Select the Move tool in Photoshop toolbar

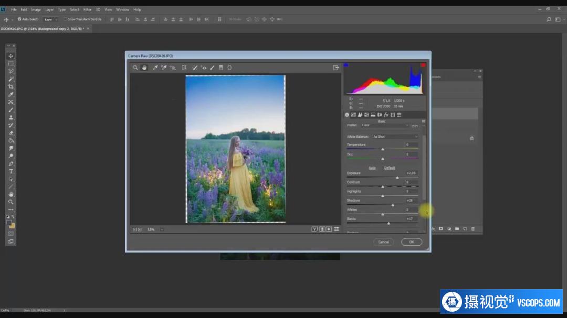click(11, 56)
